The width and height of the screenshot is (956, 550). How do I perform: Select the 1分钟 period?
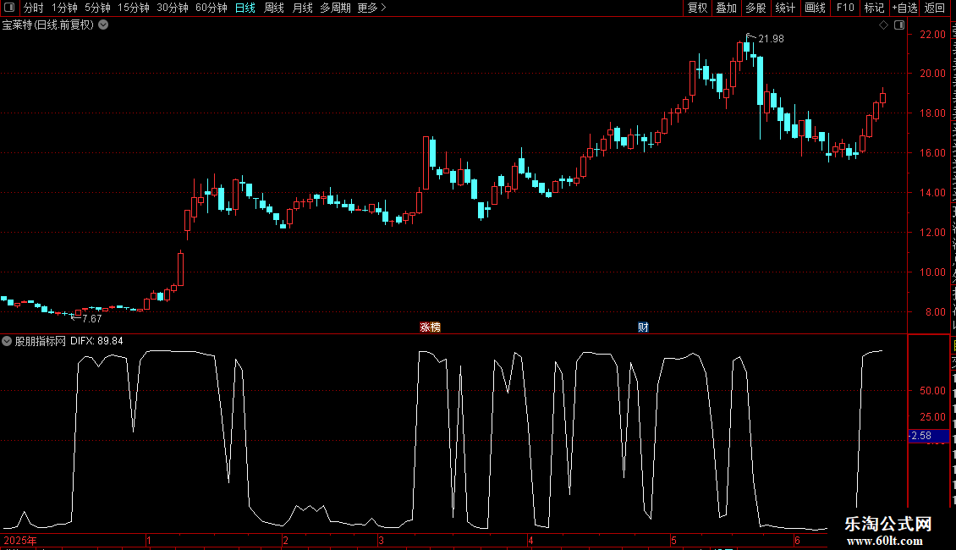64,8
